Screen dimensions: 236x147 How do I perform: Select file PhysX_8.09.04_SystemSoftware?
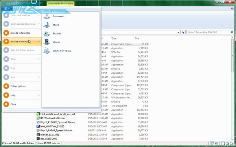coord(56,131)
